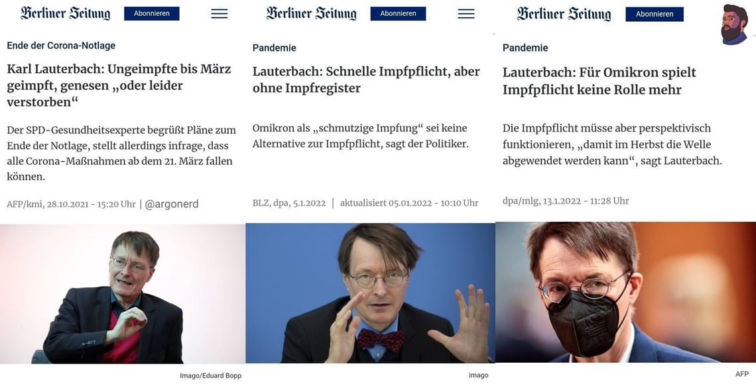Image resolution: width=756 pixels, height=384 pixels.
Task: Open headline 'Schnelle Impfpflicht, aber ohne Impfregister'
Action: point(366,79)
